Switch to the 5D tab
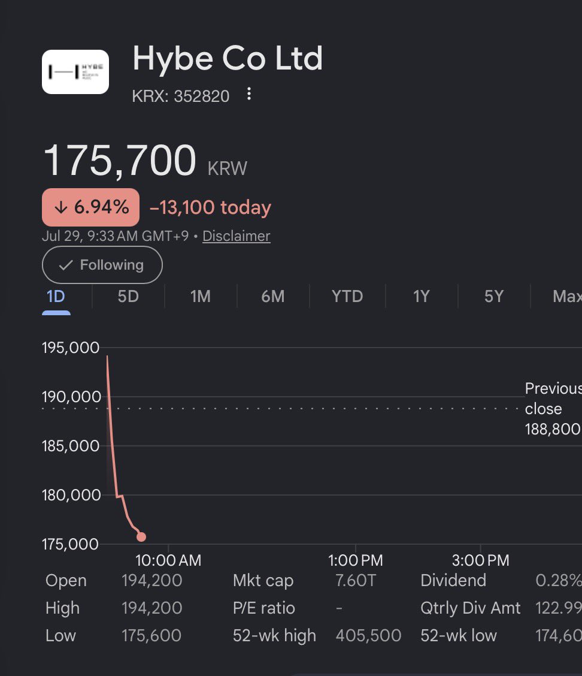 pos(128,297)
